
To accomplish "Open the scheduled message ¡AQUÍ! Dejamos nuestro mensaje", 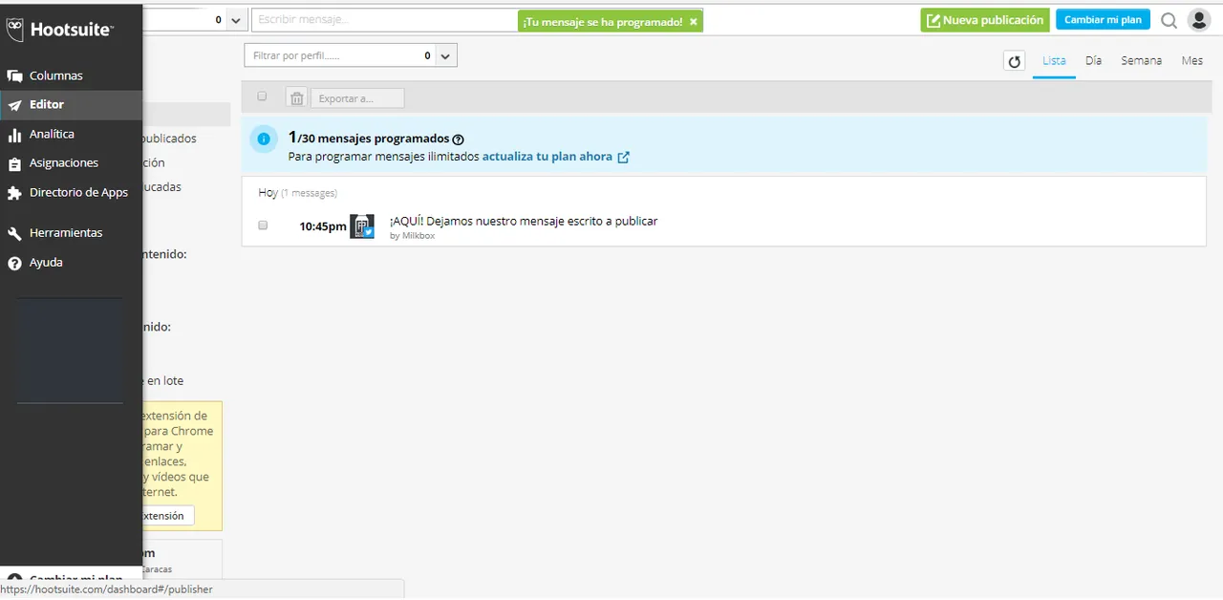I will click(524, 221).
